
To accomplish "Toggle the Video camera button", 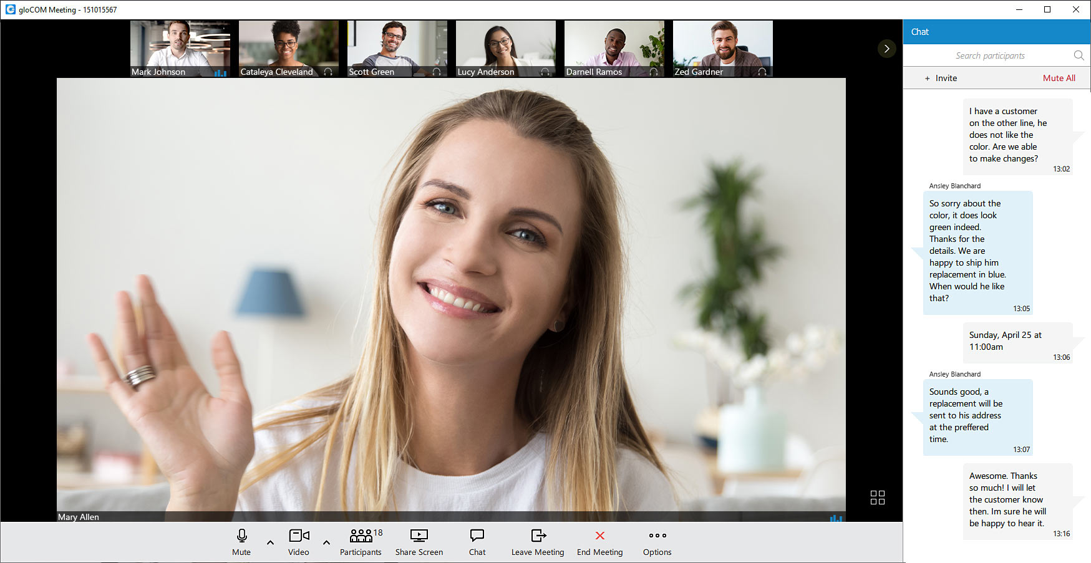I will (299, 542).
